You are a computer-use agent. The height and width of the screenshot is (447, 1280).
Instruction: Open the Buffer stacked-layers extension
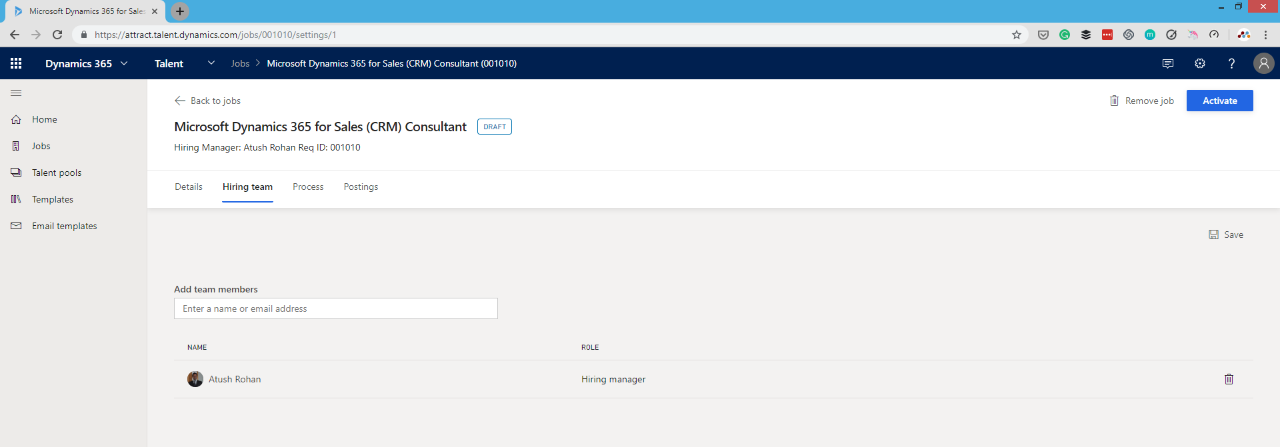click(1086, 35)
